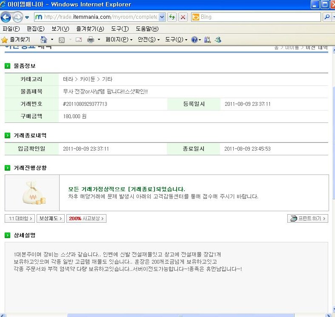This screenshot has width=335, height=317.
Task: Click the Refresh page icon
Action: click(x=172, y=17)
